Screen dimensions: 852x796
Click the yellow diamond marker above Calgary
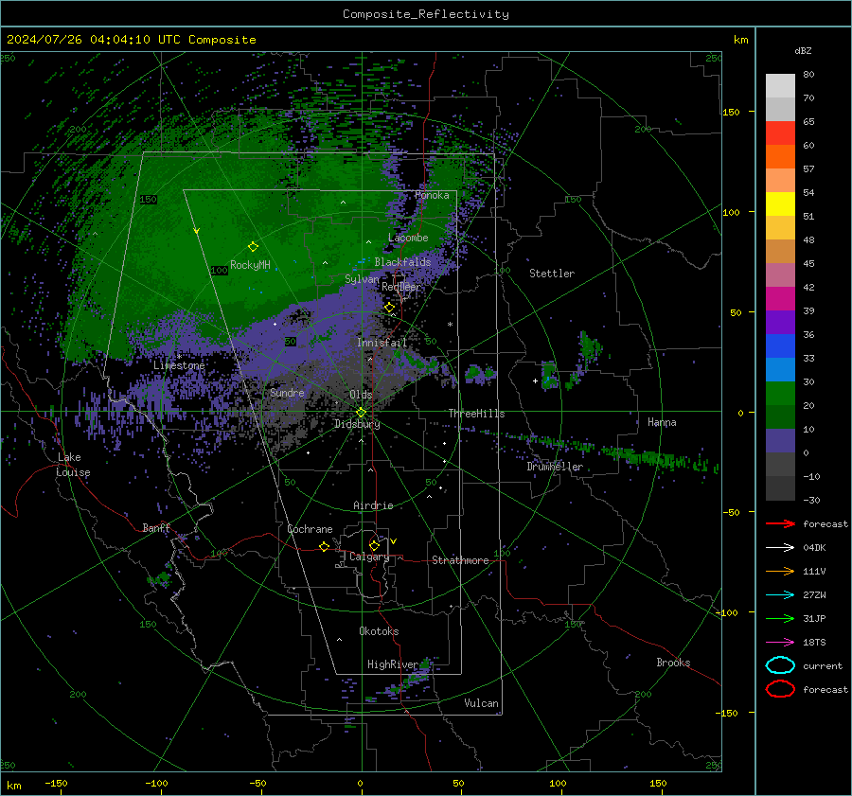(x=374, y=545)
